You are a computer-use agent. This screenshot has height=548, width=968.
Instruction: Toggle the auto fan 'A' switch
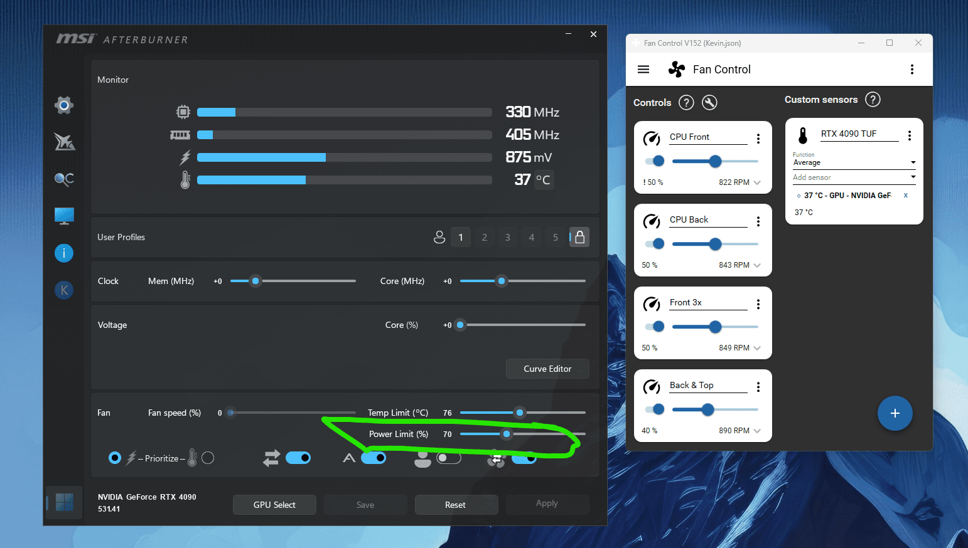click(x=373, y=458)
